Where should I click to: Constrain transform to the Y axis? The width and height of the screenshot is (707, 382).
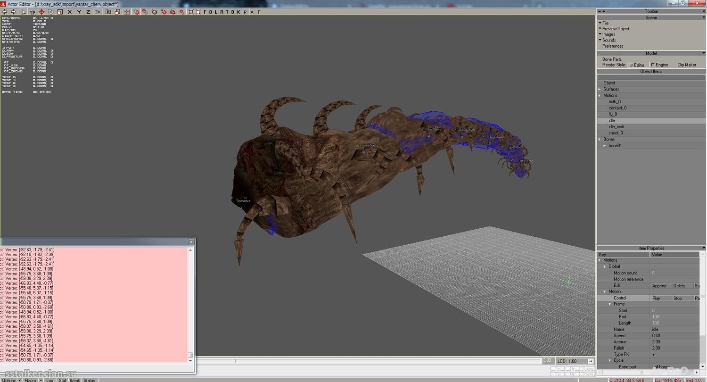79,11
